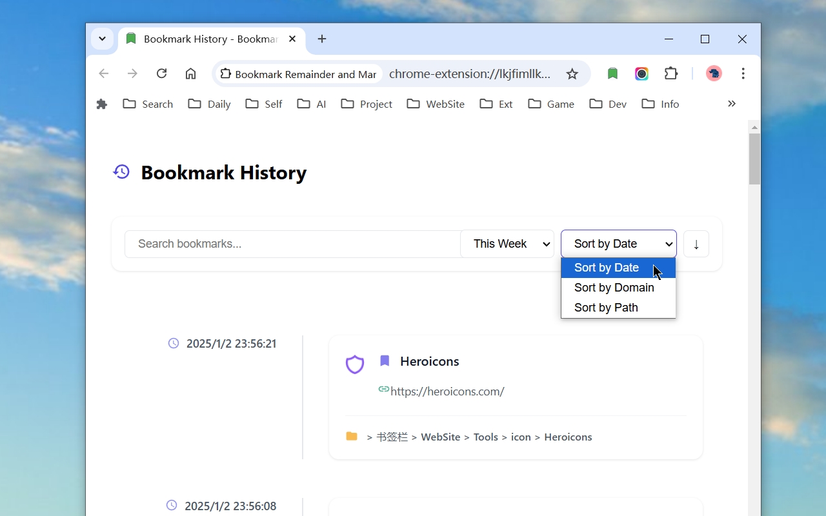The image size is (826, 516).
Task: Click the shield icon next to Heroicons bookmark
Action: (354, 364)
